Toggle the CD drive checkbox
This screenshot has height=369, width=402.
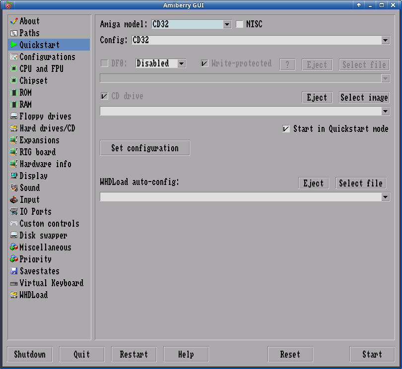pos(104,96)
